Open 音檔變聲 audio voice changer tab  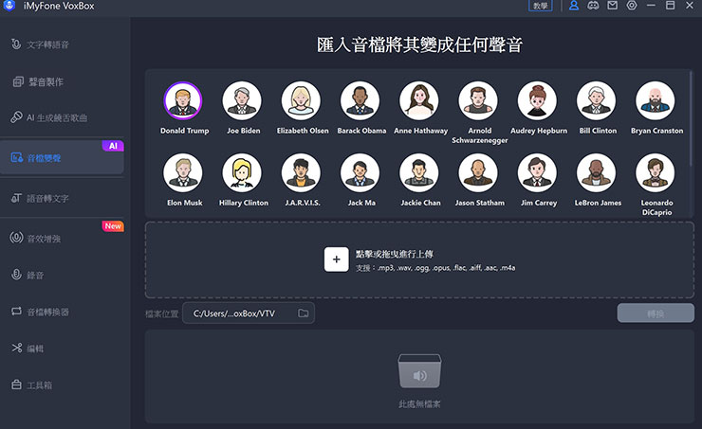click(62, 157)
